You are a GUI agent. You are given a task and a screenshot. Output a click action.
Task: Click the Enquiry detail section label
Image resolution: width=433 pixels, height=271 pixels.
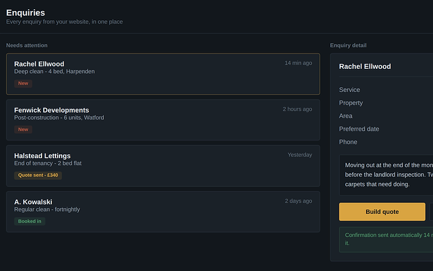[x=348, y=45]
